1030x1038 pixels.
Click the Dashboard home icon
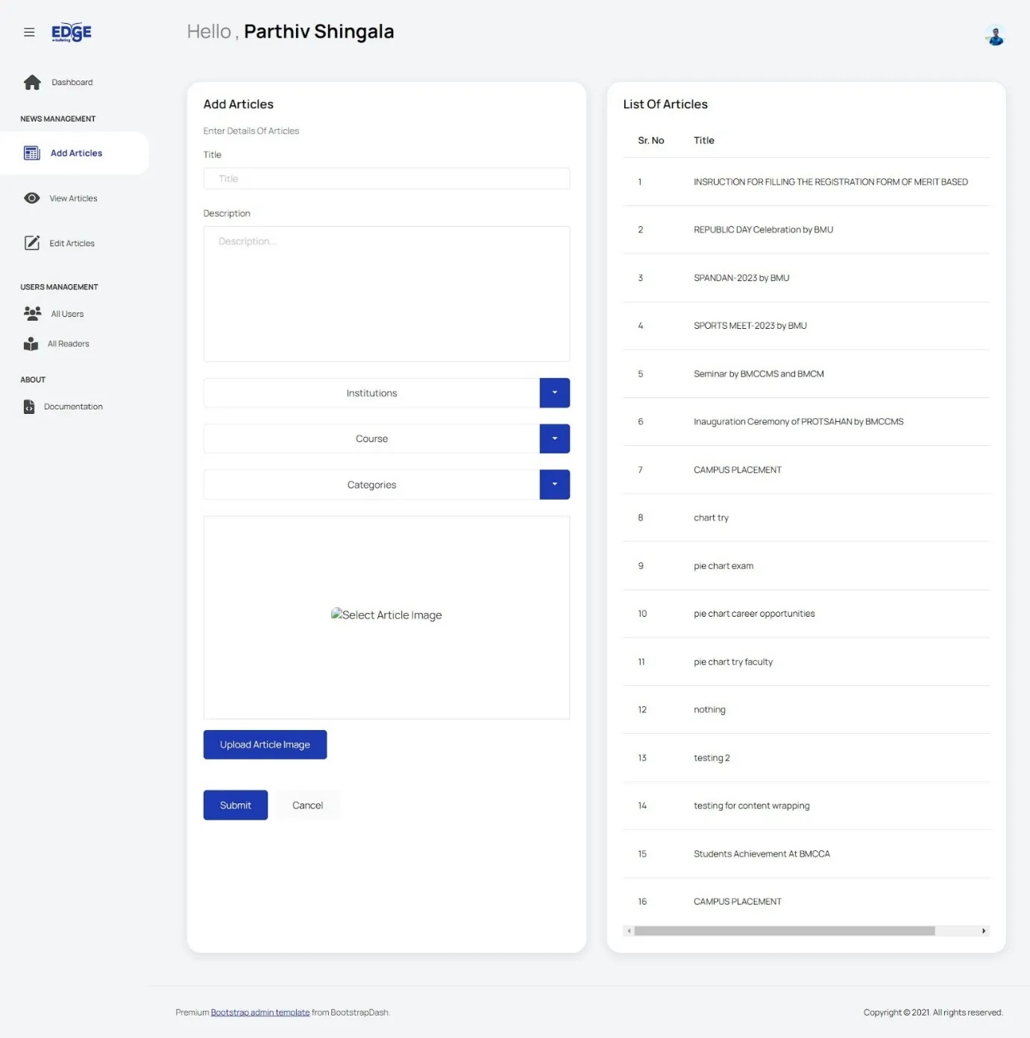[x=32, y=82]
